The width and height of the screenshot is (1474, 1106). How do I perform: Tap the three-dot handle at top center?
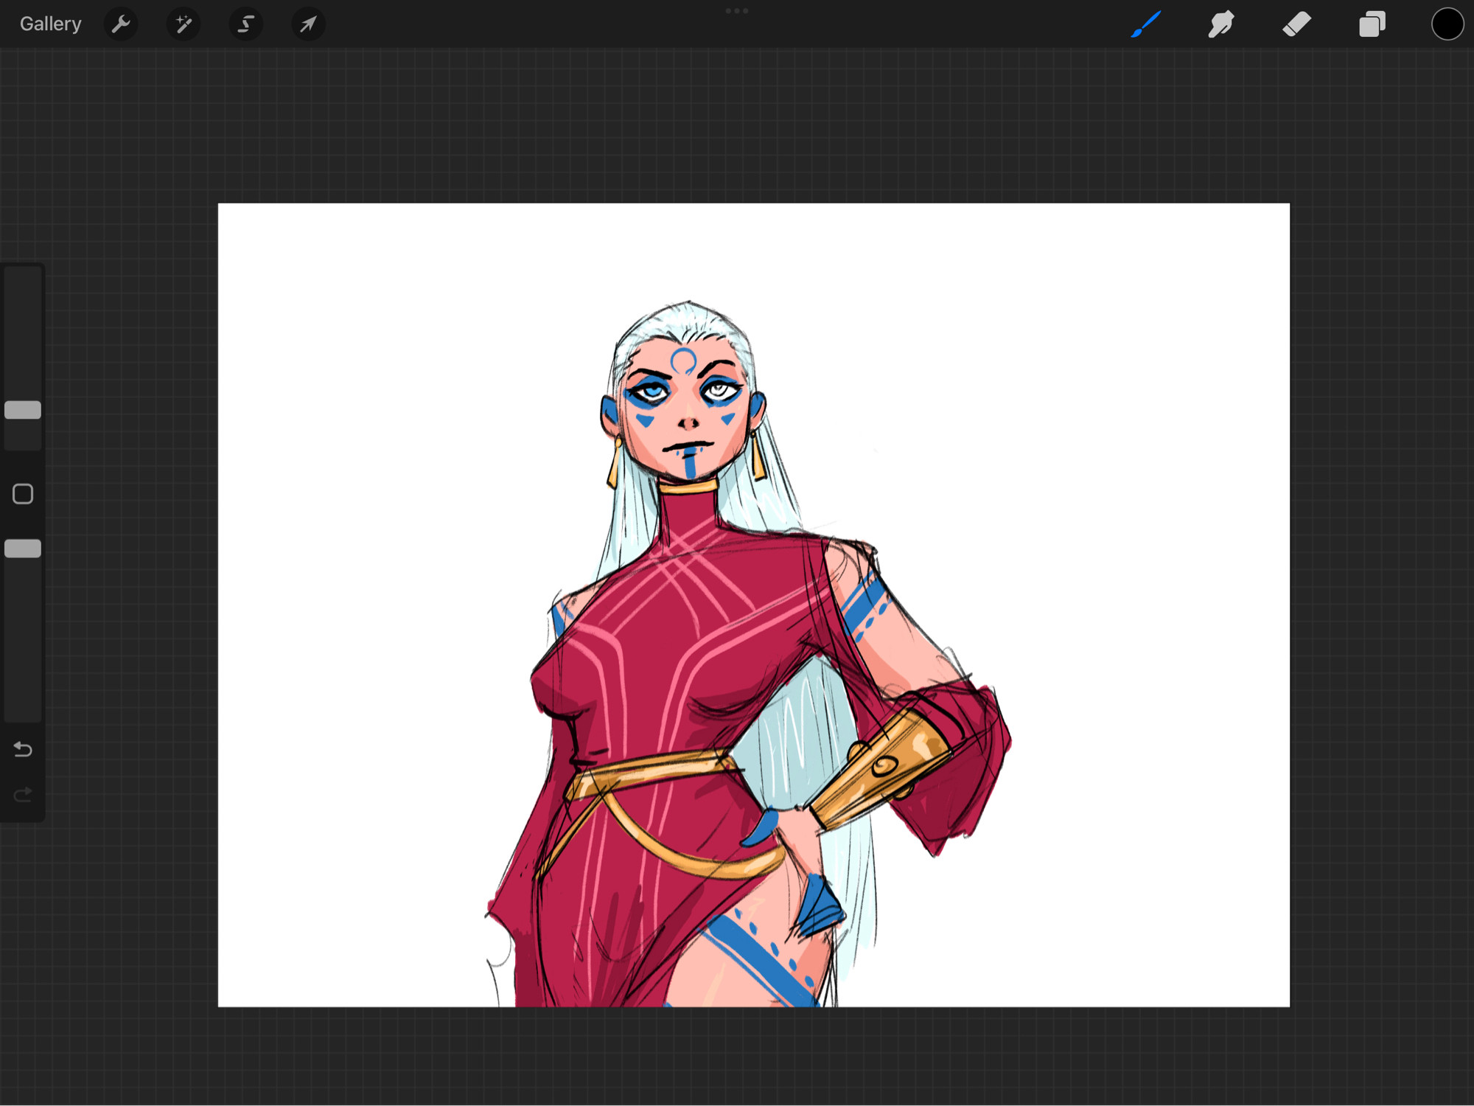(x=737, y=11)
